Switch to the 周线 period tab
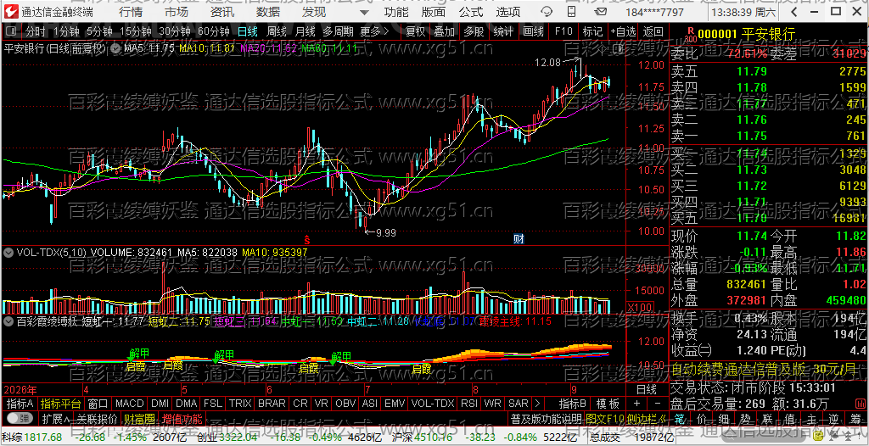This screenshot has height=446, width=869. [x=277, y=31]
